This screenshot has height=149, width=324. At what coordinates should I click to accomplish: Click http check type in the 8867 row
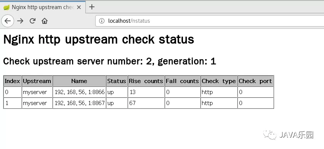[207, 103]
